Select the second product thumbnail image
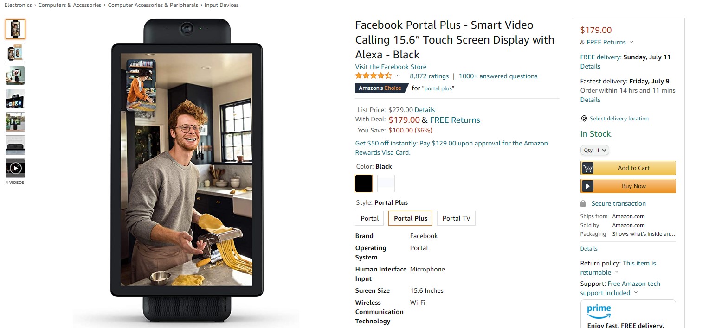This screenshot has width=728, height=328. click(x=15, y=52)
